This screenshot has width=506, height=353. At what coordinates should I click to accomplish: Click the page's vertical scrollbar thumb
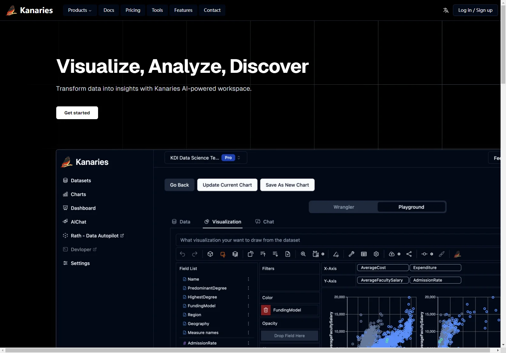coord(503,44)
